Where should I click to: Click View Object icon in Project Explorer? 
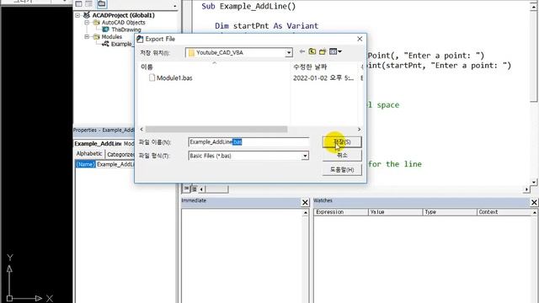(89, 3)
